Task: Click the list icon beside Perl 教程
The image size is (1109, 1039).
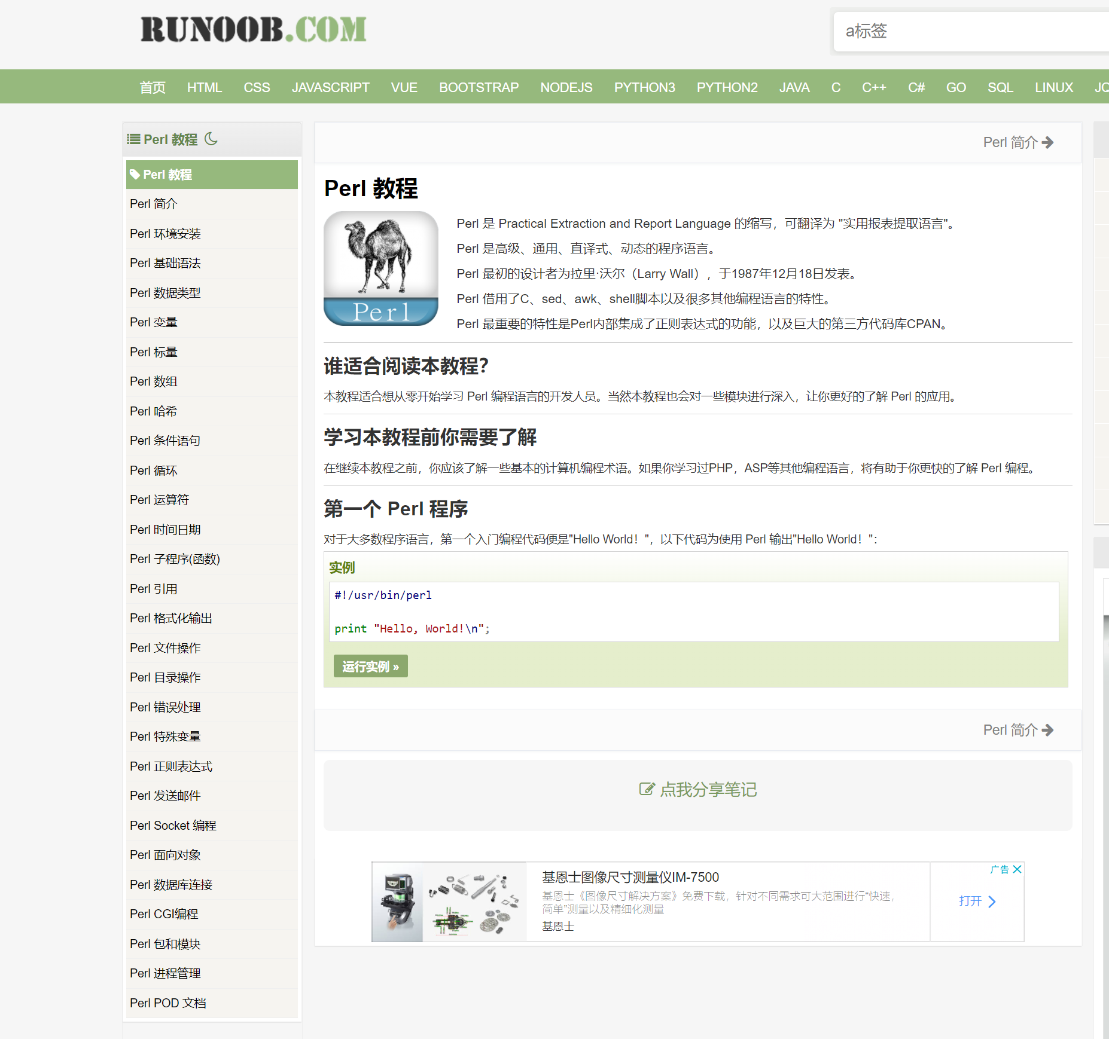Action: pyautogui.click(x=133, y=139)
